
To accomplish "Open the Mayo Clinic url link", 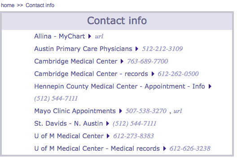I will (178, 111).
